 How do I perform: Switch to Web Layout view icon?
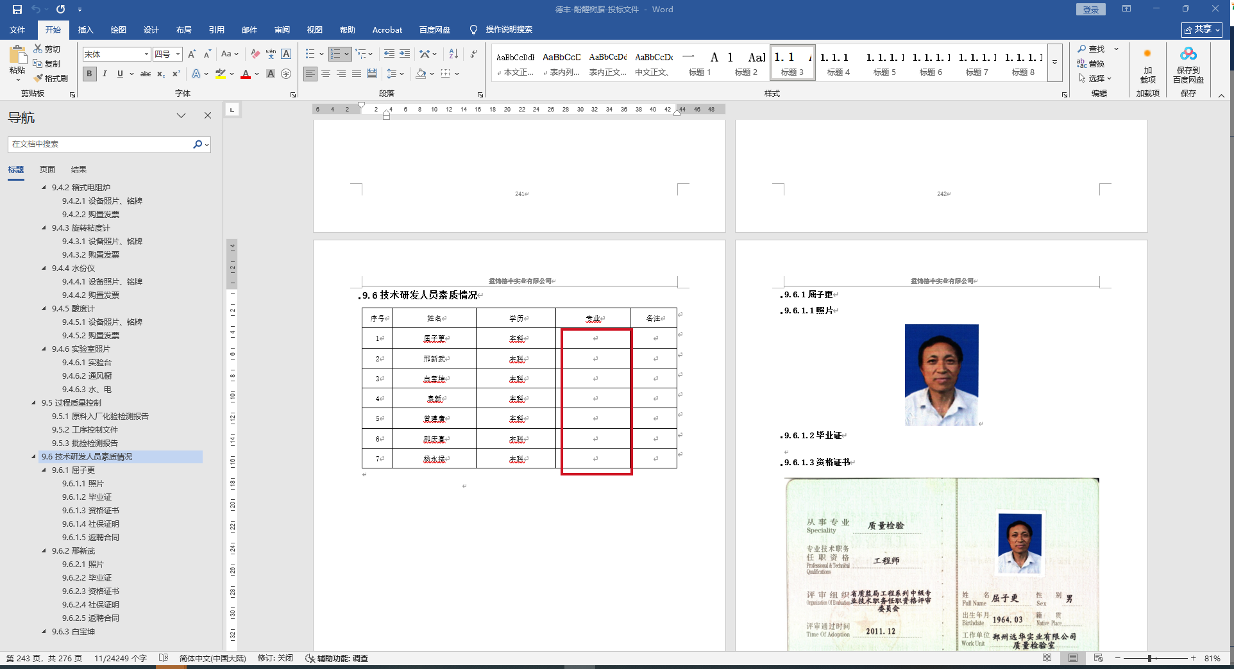[1098, 658]
